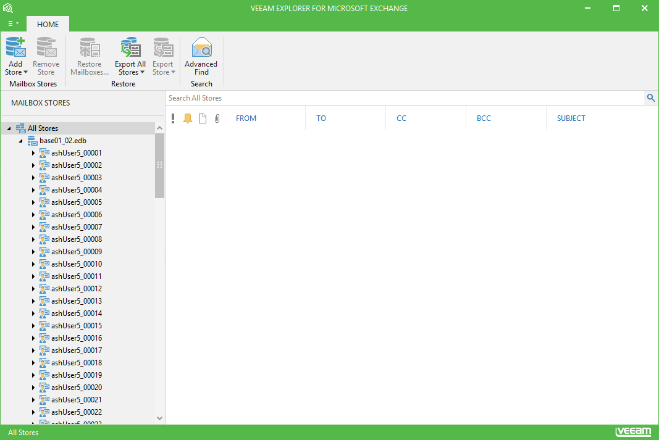Collapse the base01_02.edb node
Viewport: 659px width, 440px height.
click(x=20, y=141)
